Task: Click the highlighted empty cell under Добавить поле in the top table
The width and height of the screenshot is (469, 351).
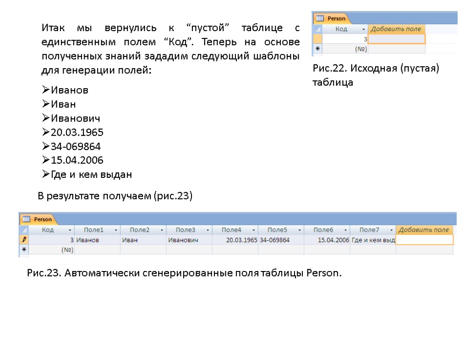Action: tap(396, 39)
